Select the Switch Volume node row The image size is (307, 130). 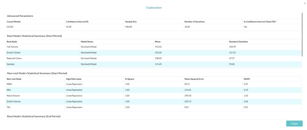click(x=154, y=102)
